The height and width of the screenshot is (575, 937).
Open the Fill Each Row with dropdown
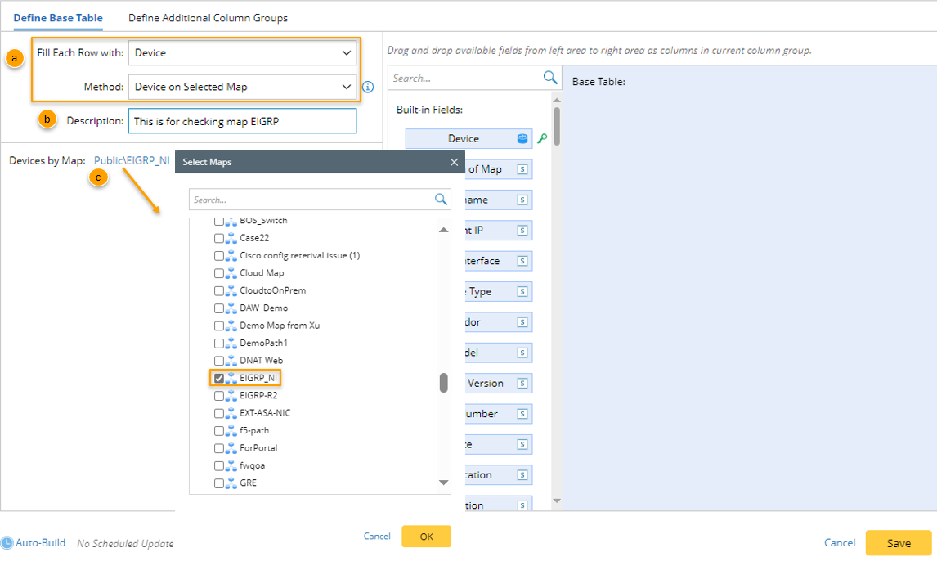pyautogui.click(x=242, y=53)
